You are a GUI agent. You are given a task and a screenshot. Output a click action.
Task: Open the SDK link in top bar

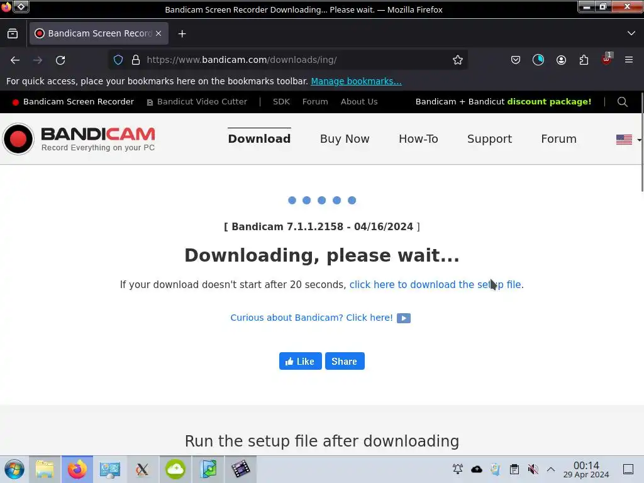pyautogui.click(x=281, y=102)
